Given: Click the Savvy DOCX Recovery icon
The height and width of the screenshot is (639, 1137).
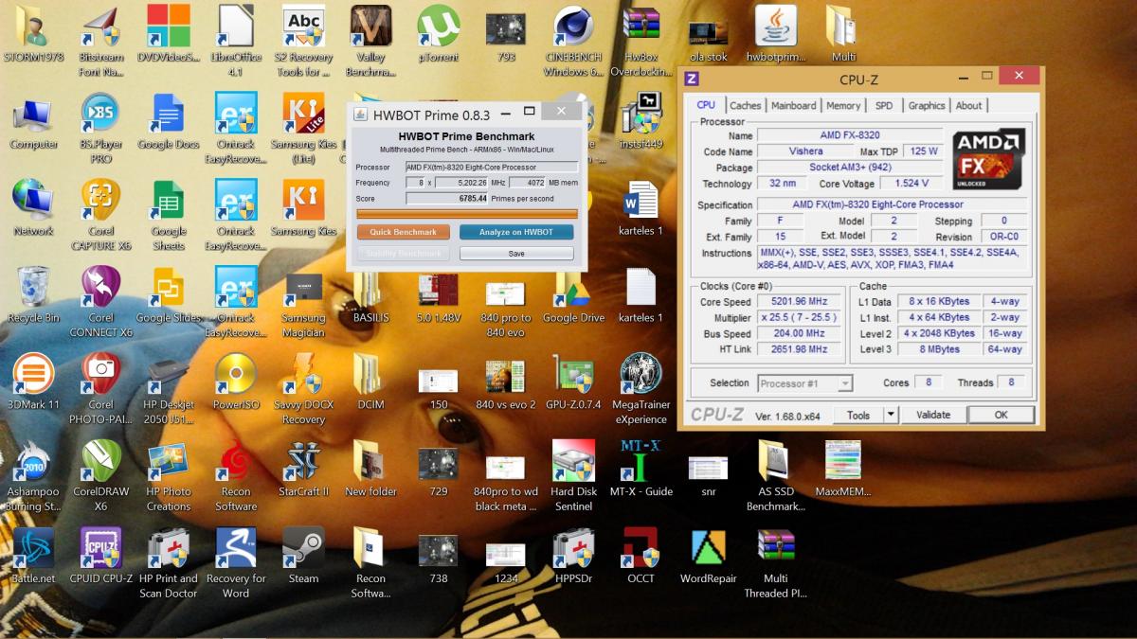Looking at the screenshot, I should click(303, 389).
